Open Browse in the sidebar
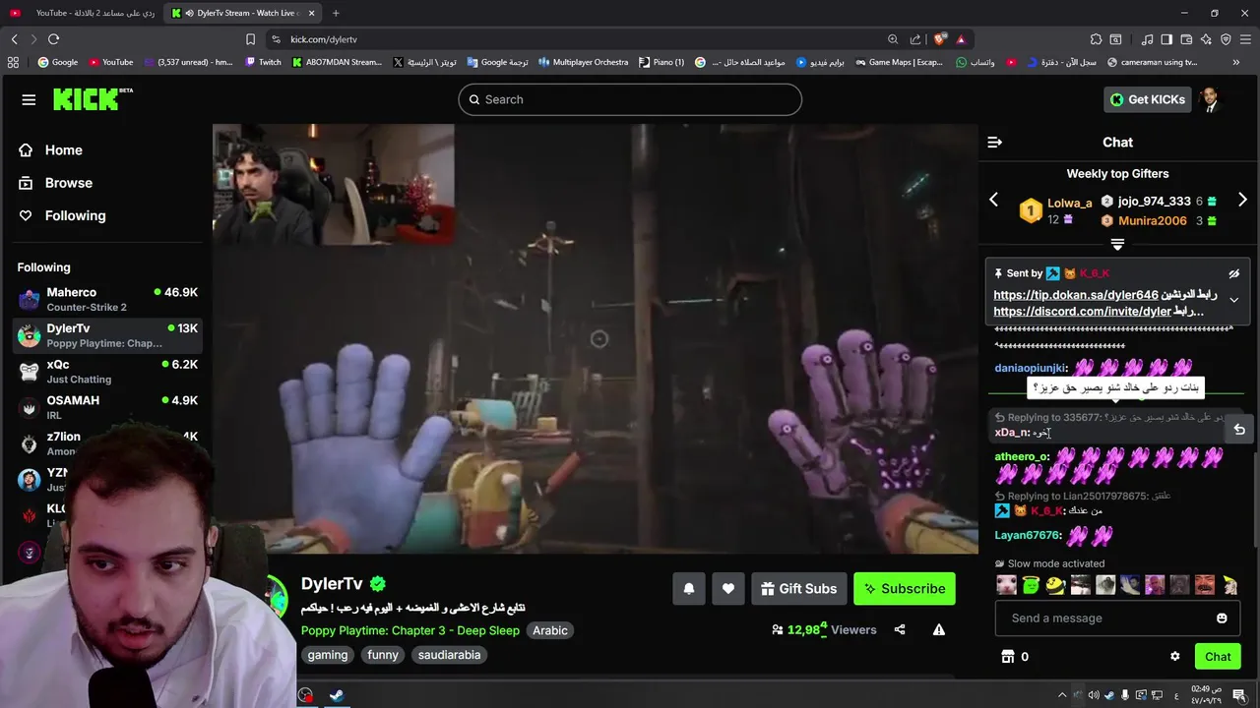The width and height of the screenshot is (1260, 708). point(68,183)
